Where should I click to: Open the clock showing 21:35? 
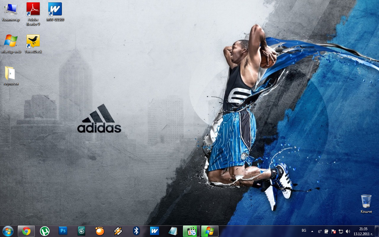pyautogui.click(x=363, y=231)
